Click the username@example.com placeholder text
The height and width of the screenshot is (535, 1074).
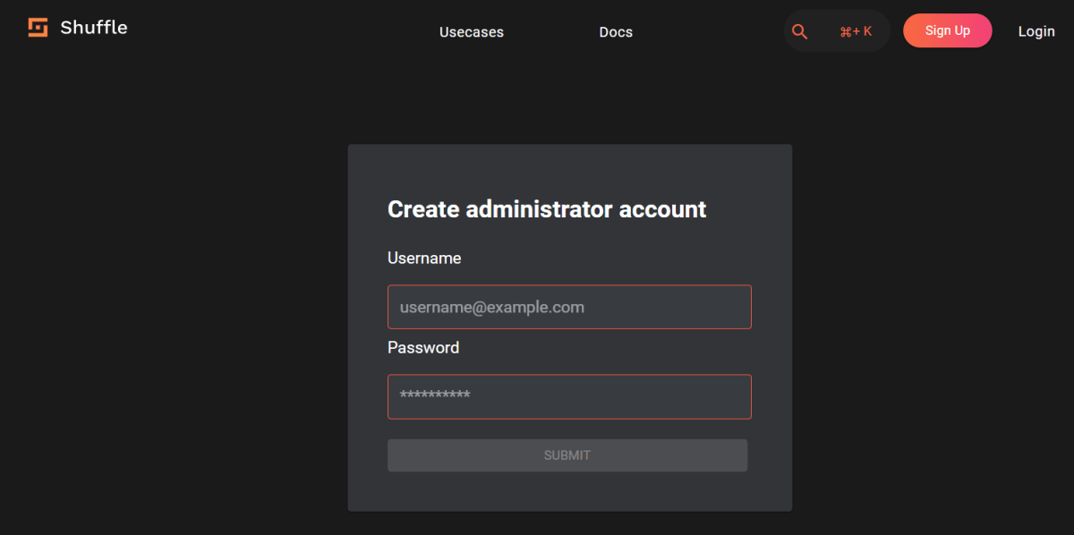pyautogui.click(x=491, y=306)
